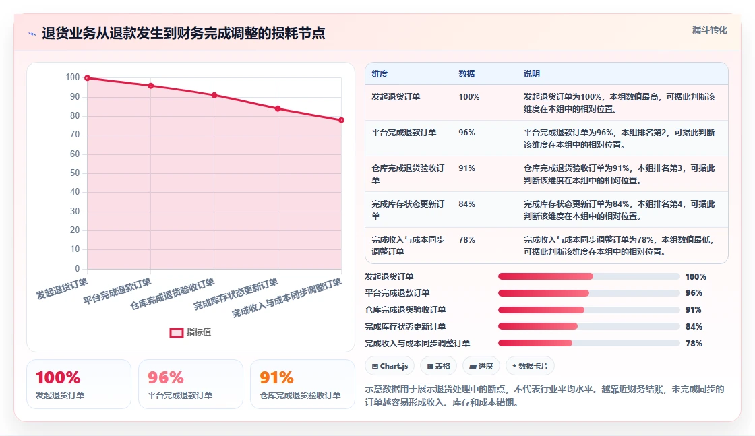Click y-axis tick label 0
The width and height of the screenshot is (755, 436).
coord(77,268)
